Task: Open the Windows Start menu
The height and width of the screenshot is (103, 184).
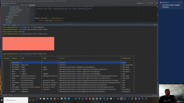Action: tap(2, 100)
